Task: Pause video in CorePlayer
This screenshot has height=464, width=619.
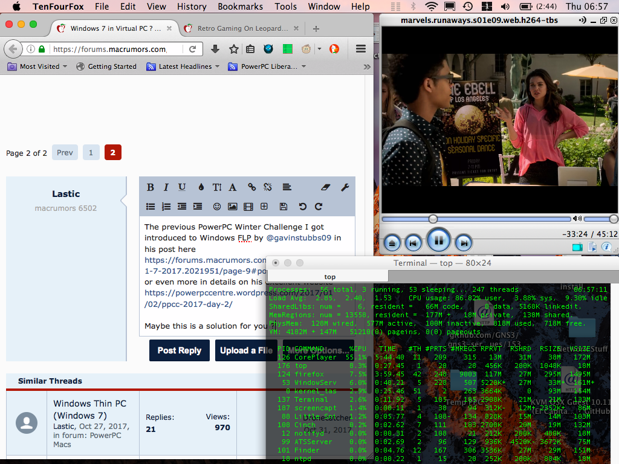Action: [x=439, y=240]
